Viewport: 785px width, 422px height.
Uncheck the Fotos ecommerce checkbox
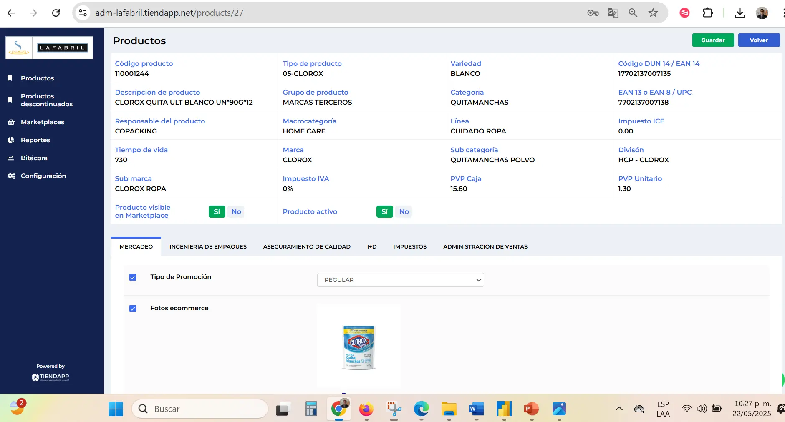(x=133, y=309)
